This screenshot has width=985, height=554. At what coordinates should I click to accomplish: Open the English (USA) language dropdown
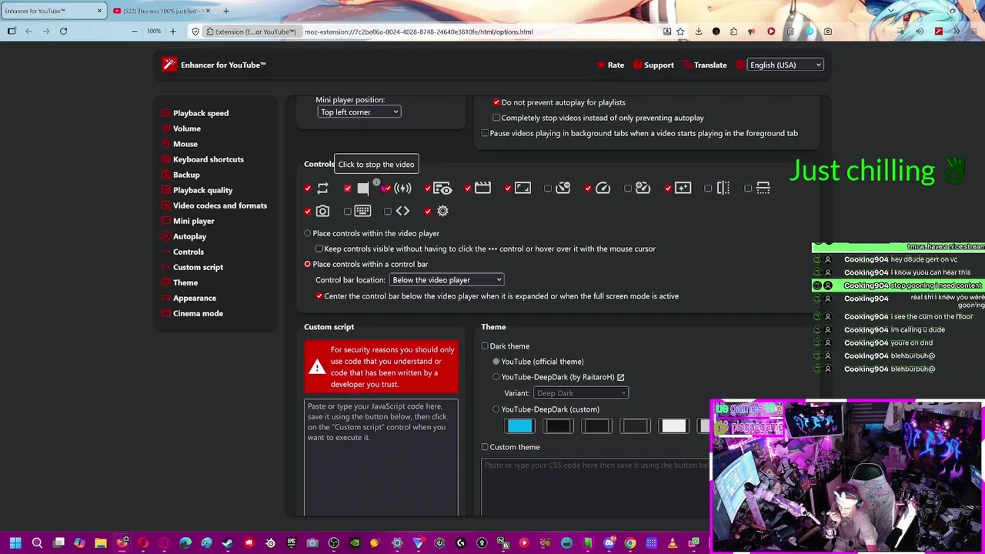point(785,65)
